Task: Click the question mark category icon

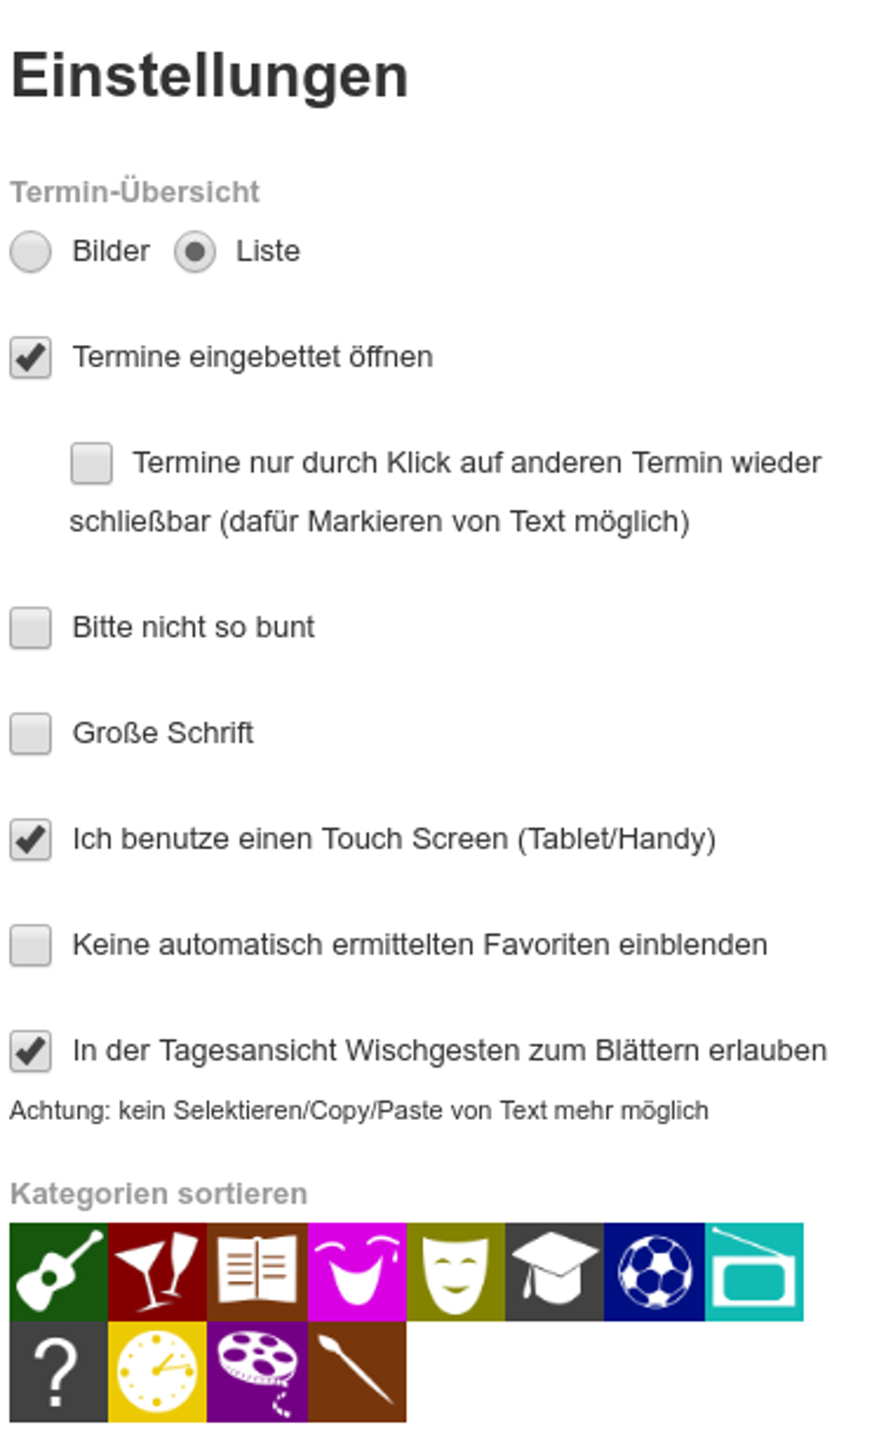Action: point(58,1371)
